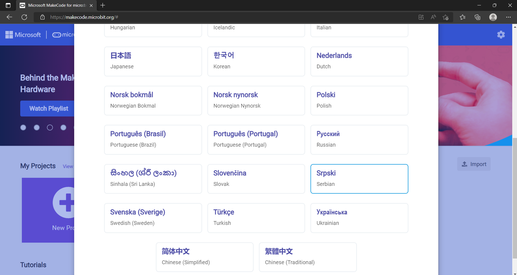Open the settings gear menu

pyautogui.click(x=501, y=35)
